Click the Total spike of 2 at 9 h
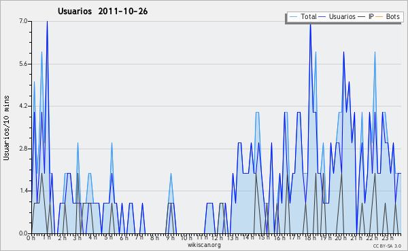The width and height of the screenshot is (408, 251). coord(171,174)
